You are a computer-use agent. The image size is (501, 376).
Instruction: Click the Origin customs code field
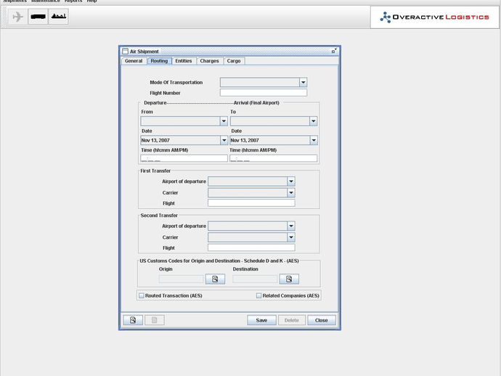pos(182,279)
